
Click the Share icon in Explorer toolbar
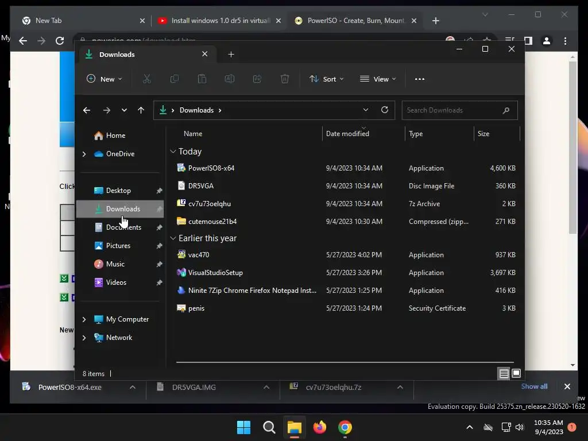[x=257, y=79]
